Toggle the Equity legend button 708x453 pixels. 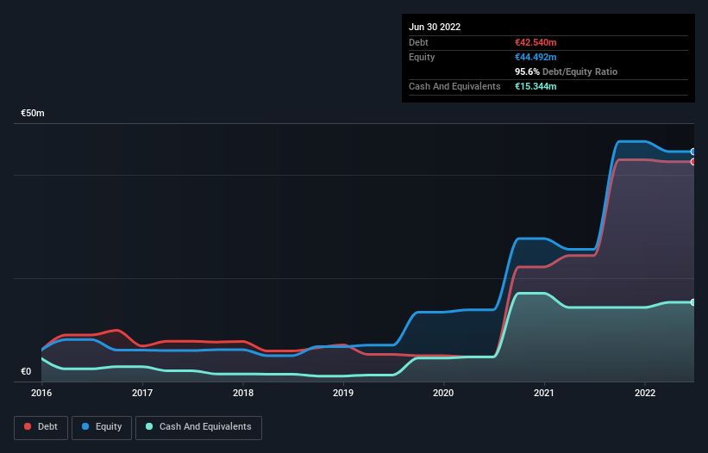(102, 427)
